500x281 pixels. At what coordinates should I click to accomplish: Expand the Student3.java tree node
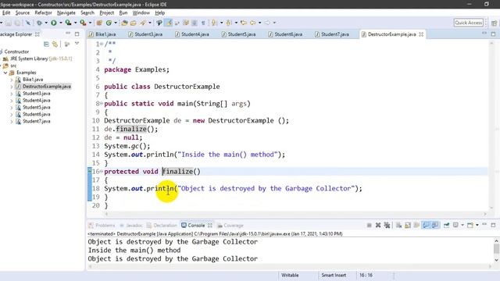pos(12,94)
